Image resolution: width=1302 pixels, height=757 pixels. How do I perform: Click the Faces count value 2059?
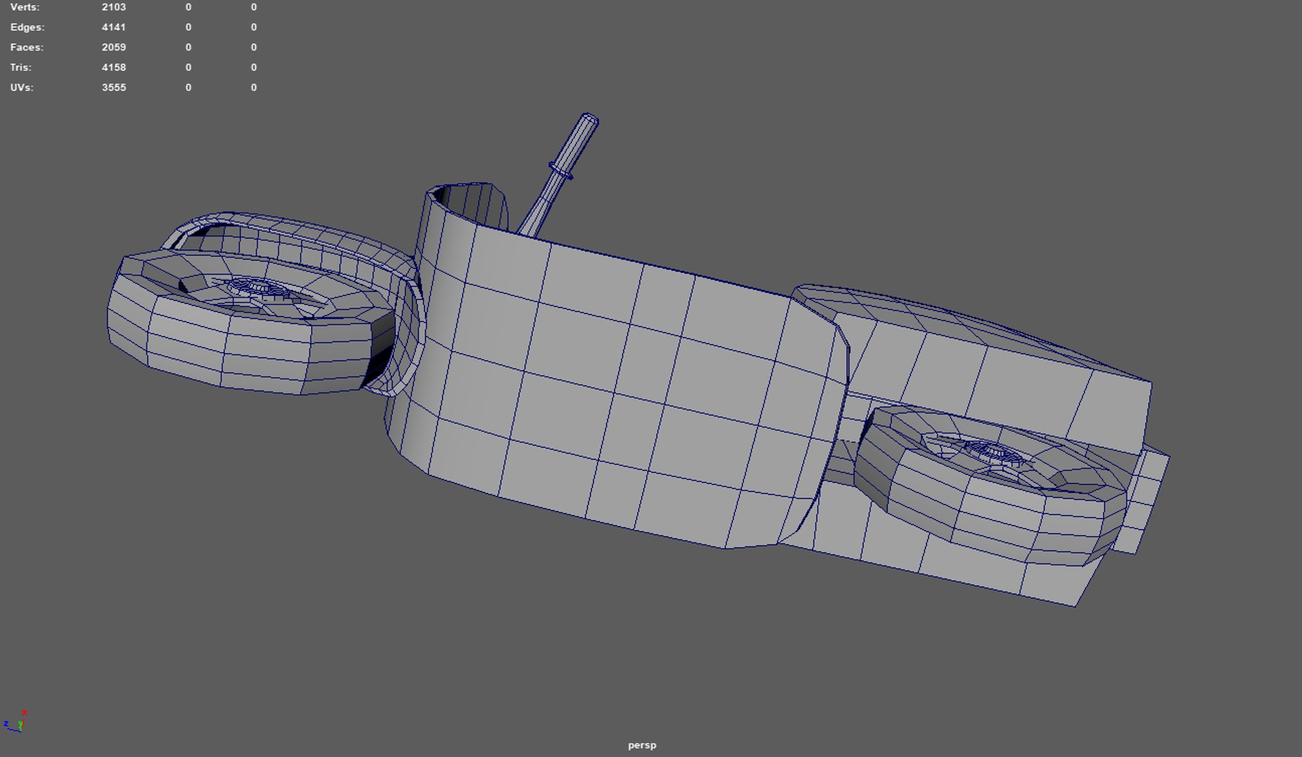point(114,48)
